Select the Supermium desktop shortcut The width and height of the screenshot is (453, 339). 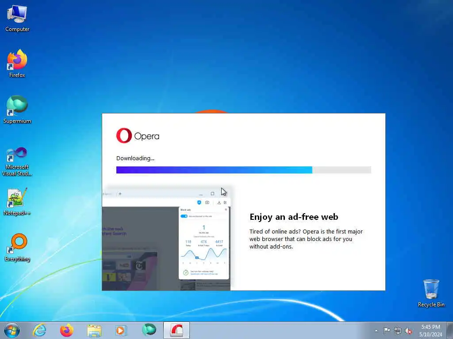click(x=17, y=109)
